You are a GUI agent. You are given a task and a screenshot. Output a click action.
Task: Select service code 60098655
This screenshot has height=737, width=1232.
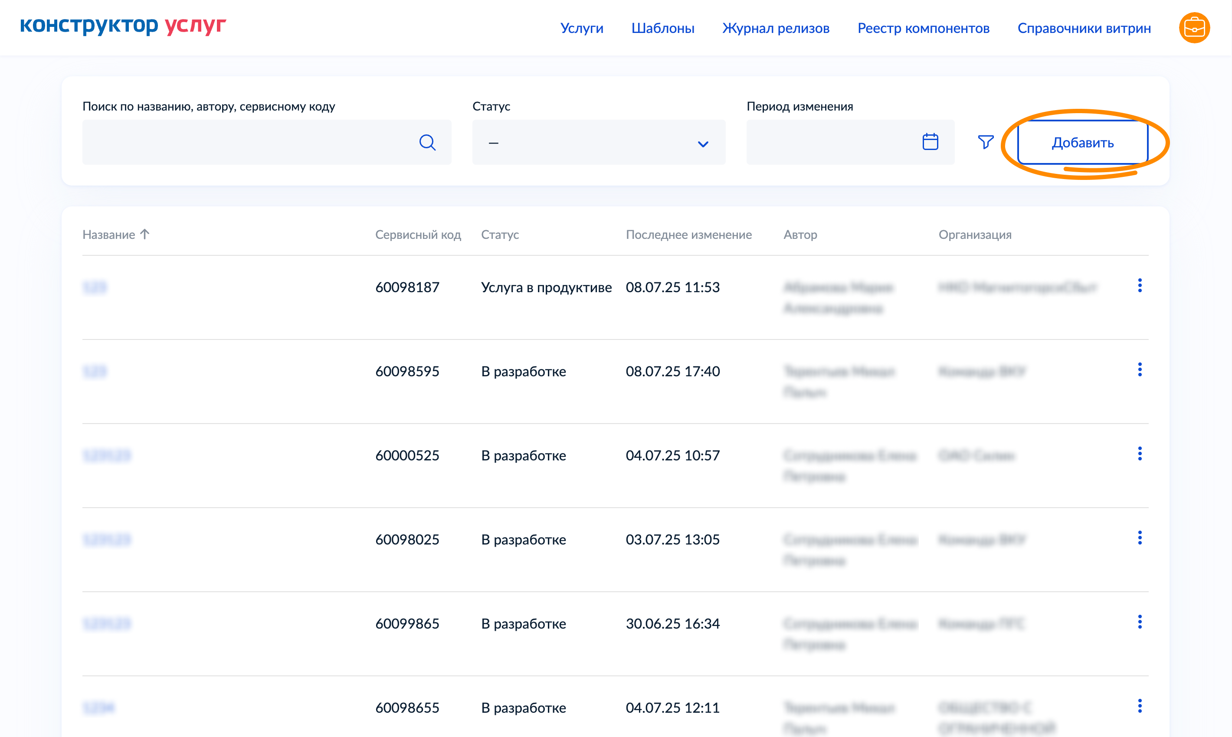[x=407, y=707]
